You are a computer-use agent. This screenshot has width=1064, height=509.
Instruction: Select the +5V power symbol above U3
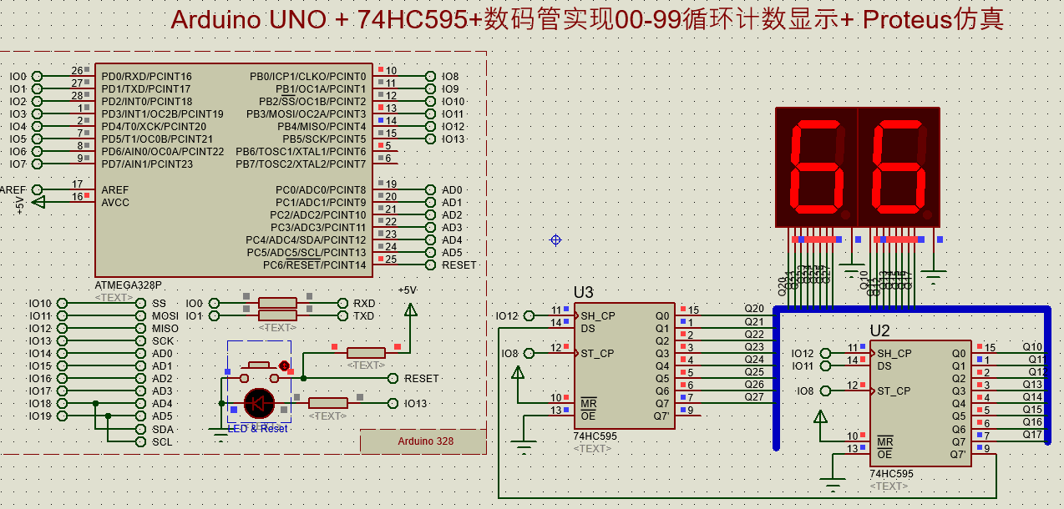[x=519, y=373]
